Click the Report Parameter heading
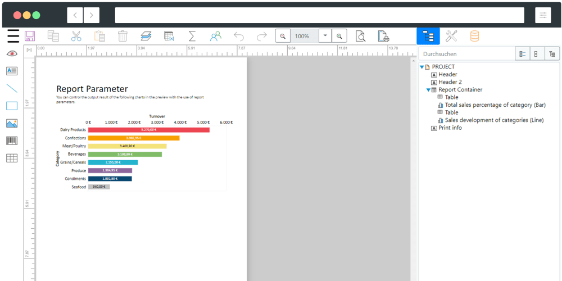Viewport: 562px width, 281px height. tap(92, 89)
